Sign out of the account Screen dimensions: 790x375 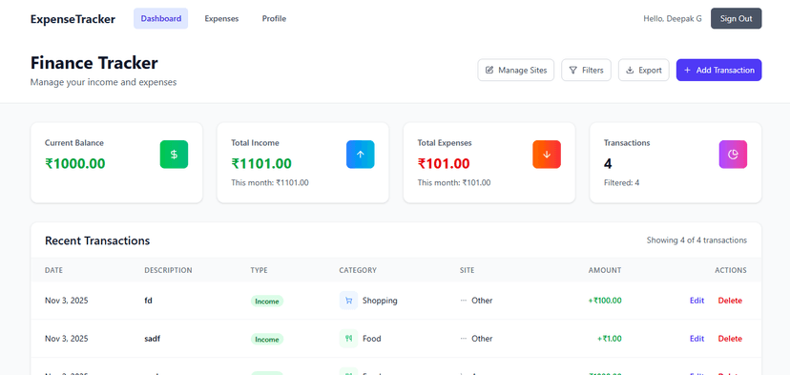[736, 19]
